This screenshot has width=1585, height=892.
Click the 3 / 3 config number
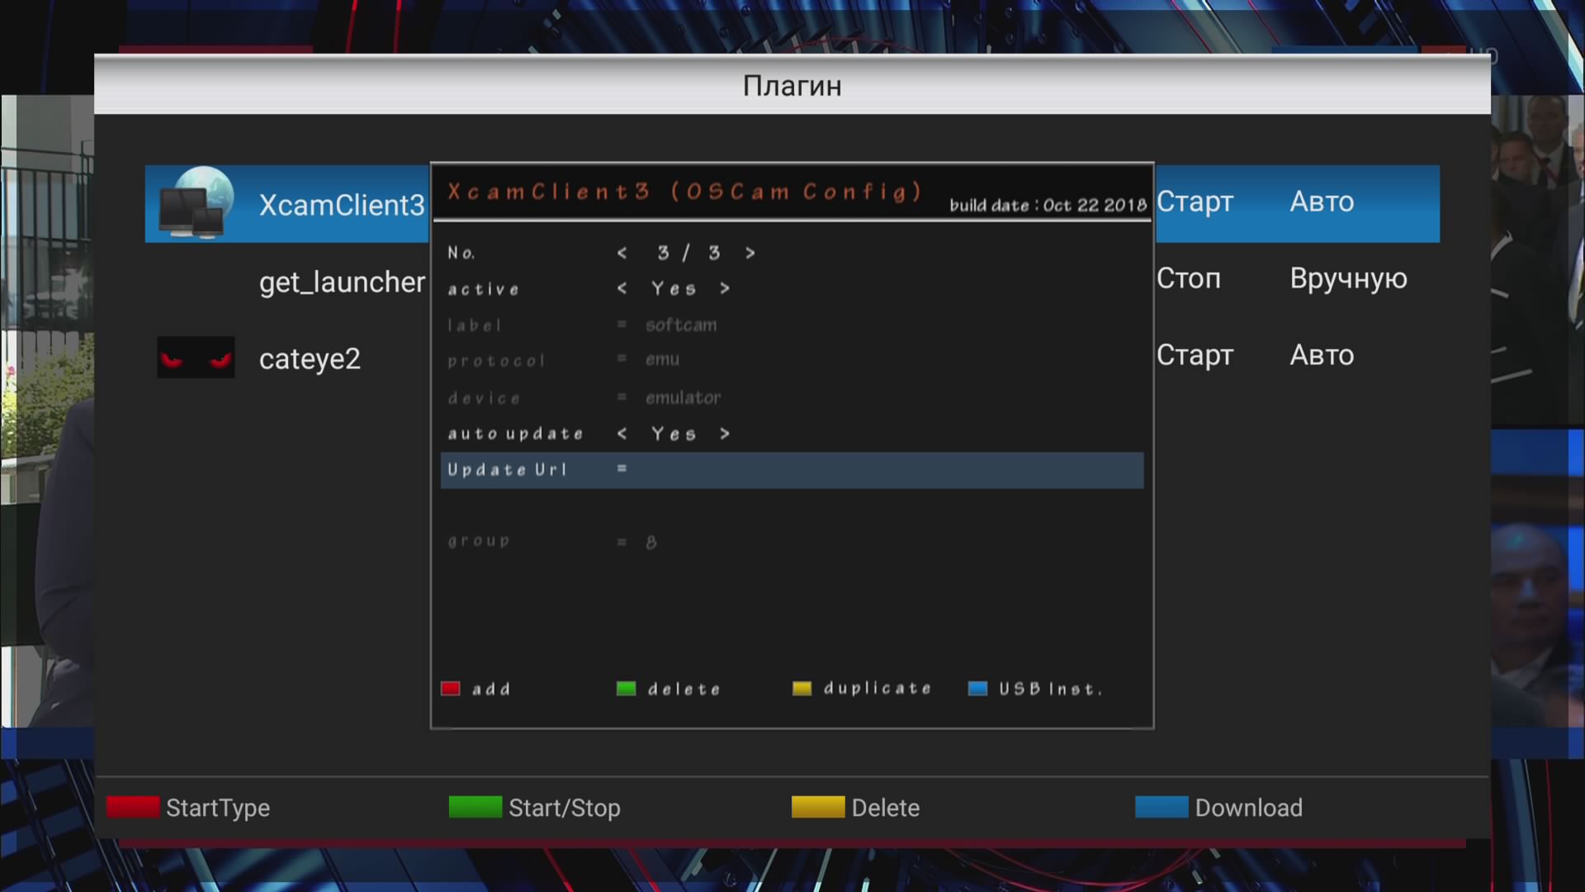coord(688,253)
